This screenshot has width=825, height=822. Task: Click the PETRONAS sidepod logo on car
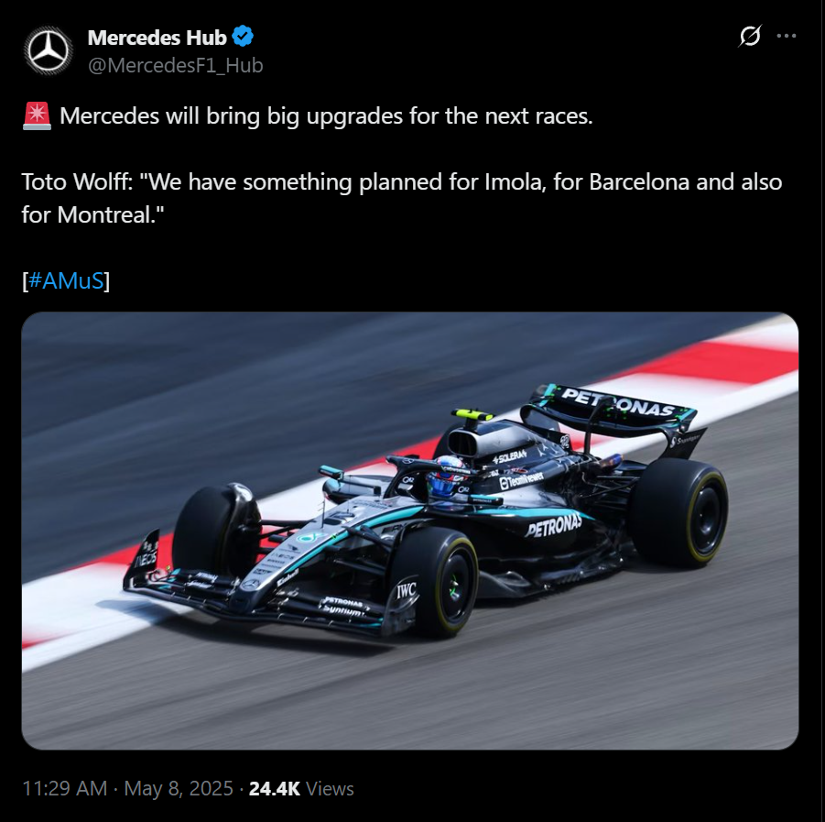click(553, 525)
